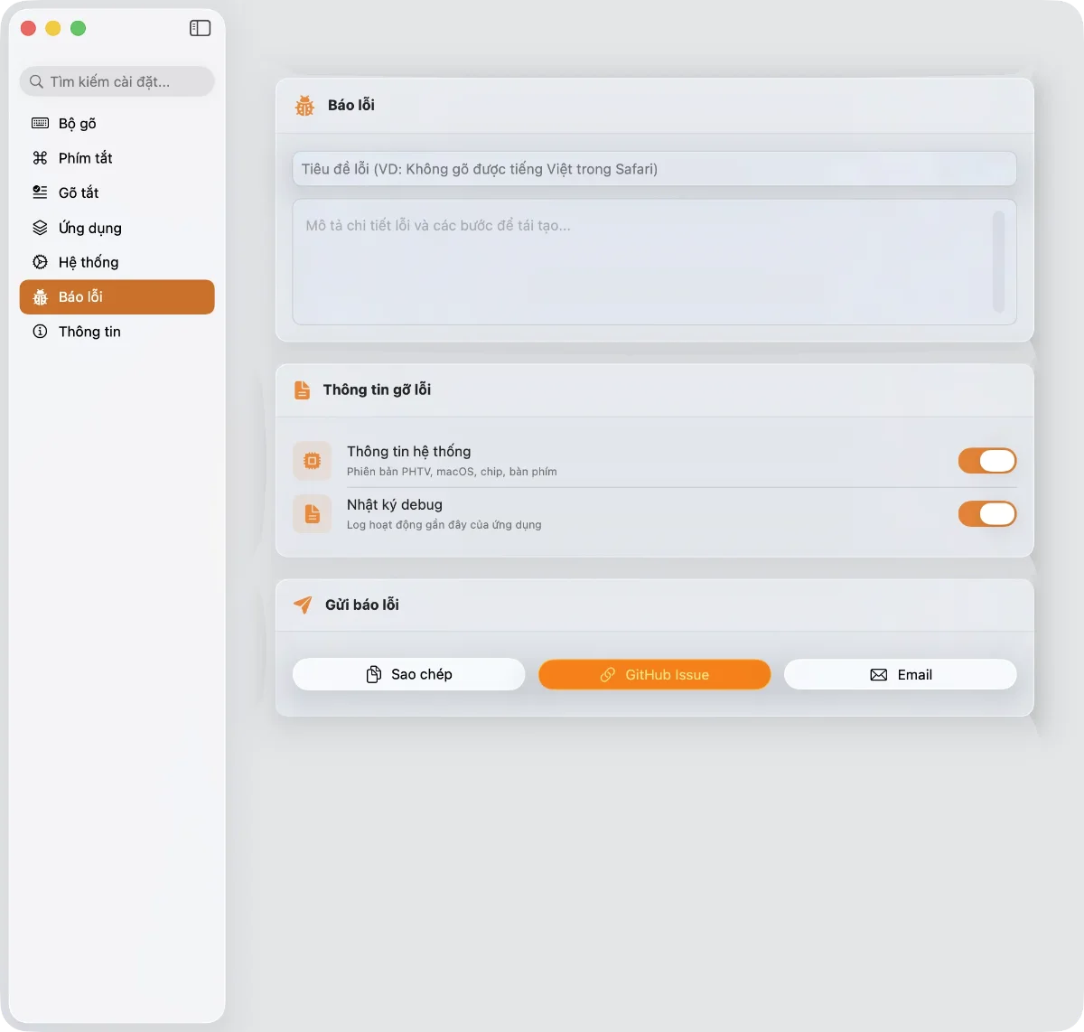Screen dimensions: 1084x1032
Task: Click the gear icon next to Hệ thống
Action: [40, 262]
